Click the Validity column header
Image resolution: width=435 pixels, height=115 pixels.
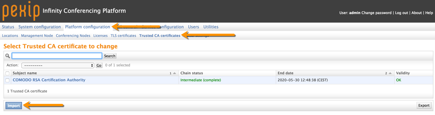pyautogui.click(x=403, y=73)
